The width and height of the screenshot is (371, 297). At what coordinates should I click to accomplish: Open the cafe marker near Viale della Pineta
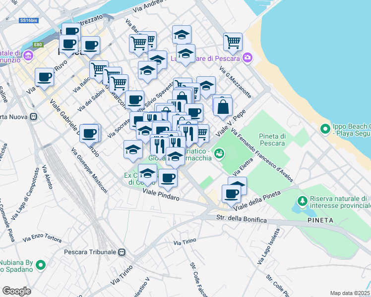tap(232, 195)
